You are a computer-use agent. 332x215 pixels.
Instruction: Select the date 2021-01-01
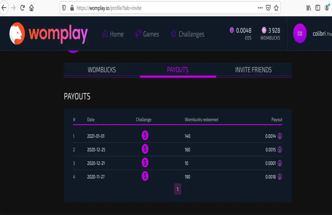click(x=96, y=136)
